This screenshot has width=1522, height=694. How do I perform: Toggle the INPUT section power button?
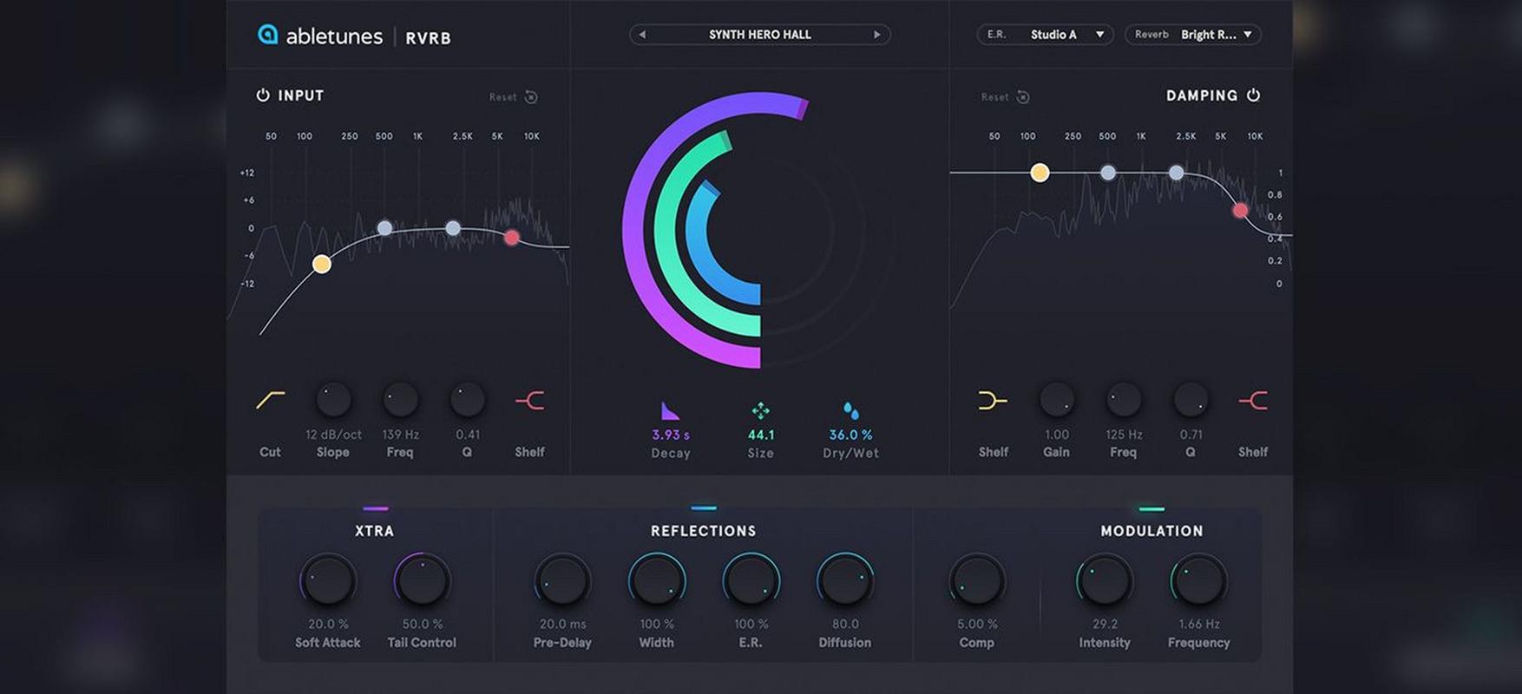263,95
